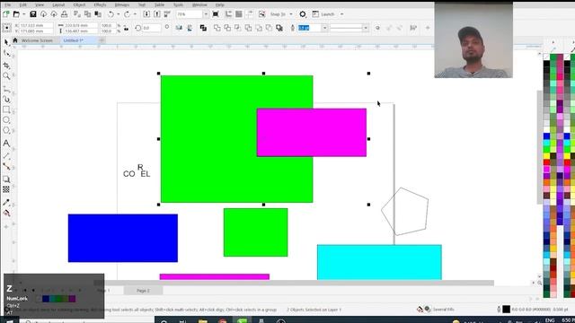Add a new document tab plus
Screen dimensions: 575x323
pyautogui.click(x=102, y=40)
